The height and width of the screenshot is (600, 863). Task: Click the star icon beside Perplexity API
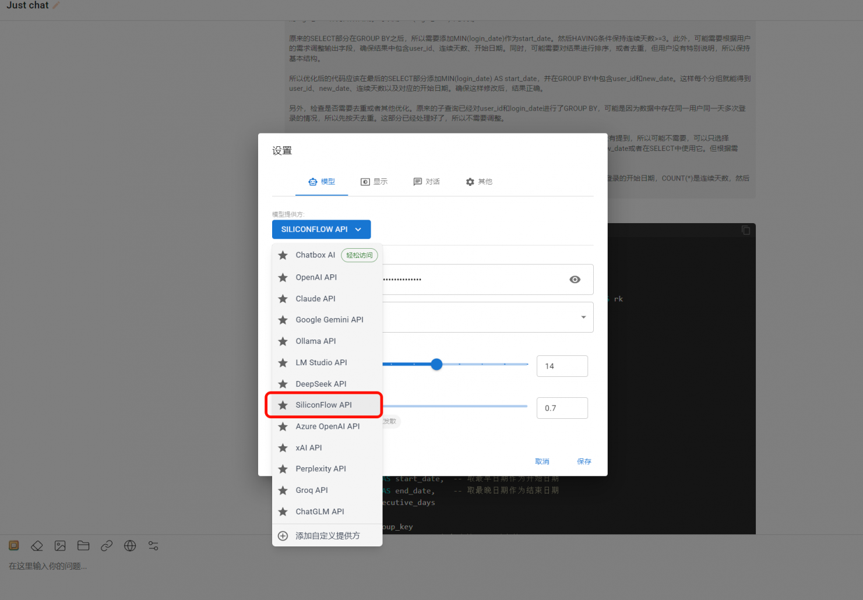(283, 469)
